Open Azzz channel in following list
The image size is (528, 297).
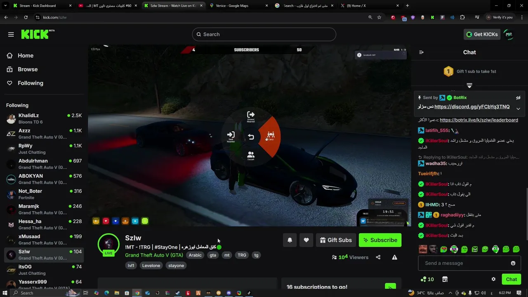(44, 134)
